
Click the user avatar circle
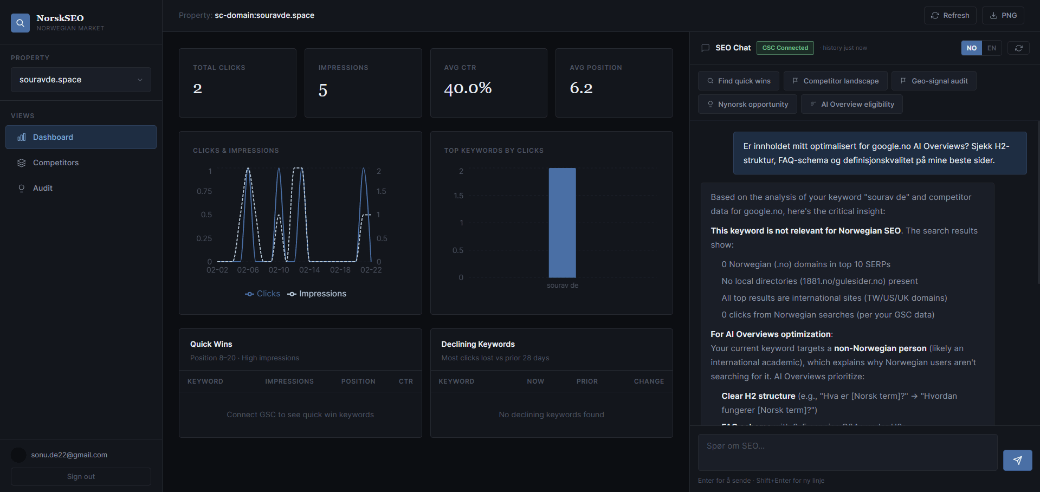tap(18, 455)
